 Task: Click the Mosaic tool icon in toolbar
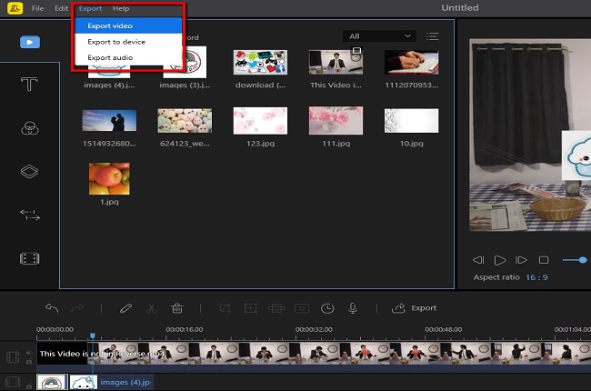pyautogui.click(x=276, y=308)
